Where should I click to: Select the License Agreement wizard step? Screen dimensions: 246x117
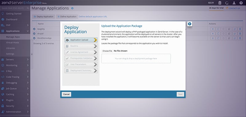tap(81, 52)
